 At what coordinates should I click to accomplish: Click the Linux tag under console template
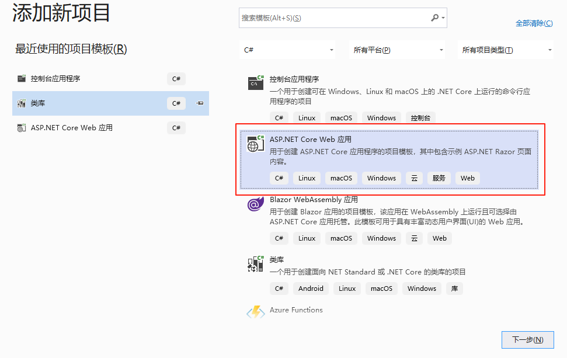click(x=307, y=118)
